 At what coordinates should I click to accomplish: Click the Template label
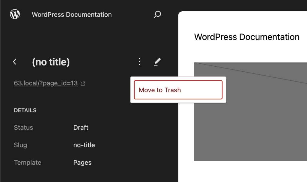28,163
